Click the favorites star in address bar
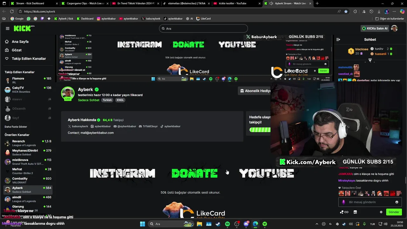The height and width of the screenshot is (229, 407). (x=346, y=11)
